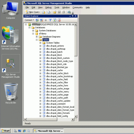Click the Save floppy disk icon

[59, 12]
